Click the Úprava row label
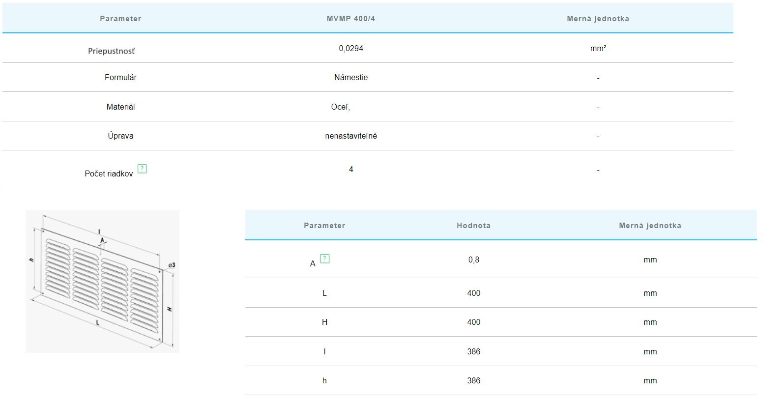This screenshot has height=404, width=783. coord(120,136)
